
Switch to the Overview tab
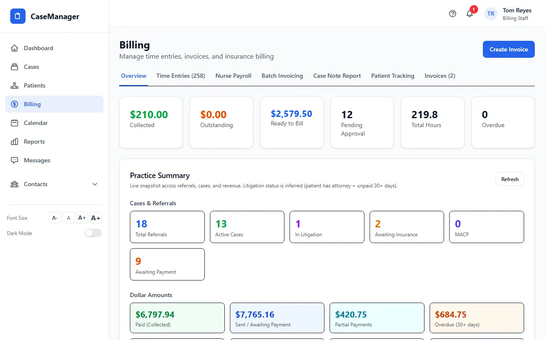point(134,76)
